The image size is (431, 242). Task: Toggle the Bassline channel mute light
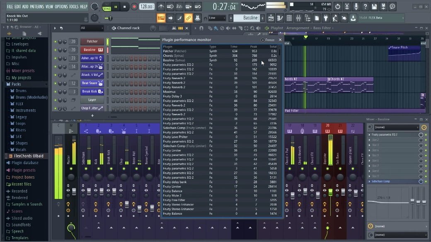[55, 50]
